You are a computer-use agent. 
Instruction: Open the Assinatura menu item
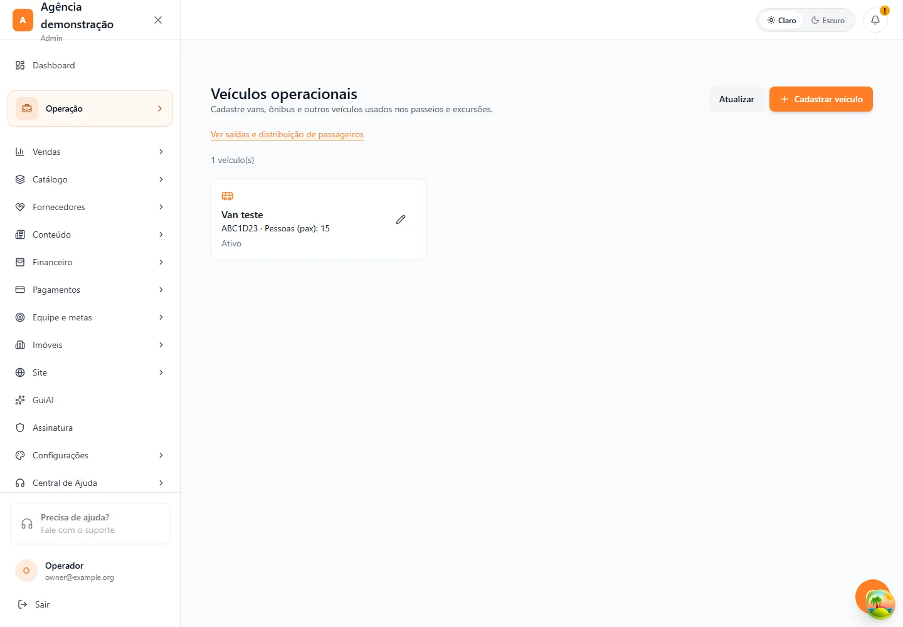[90, 428]
